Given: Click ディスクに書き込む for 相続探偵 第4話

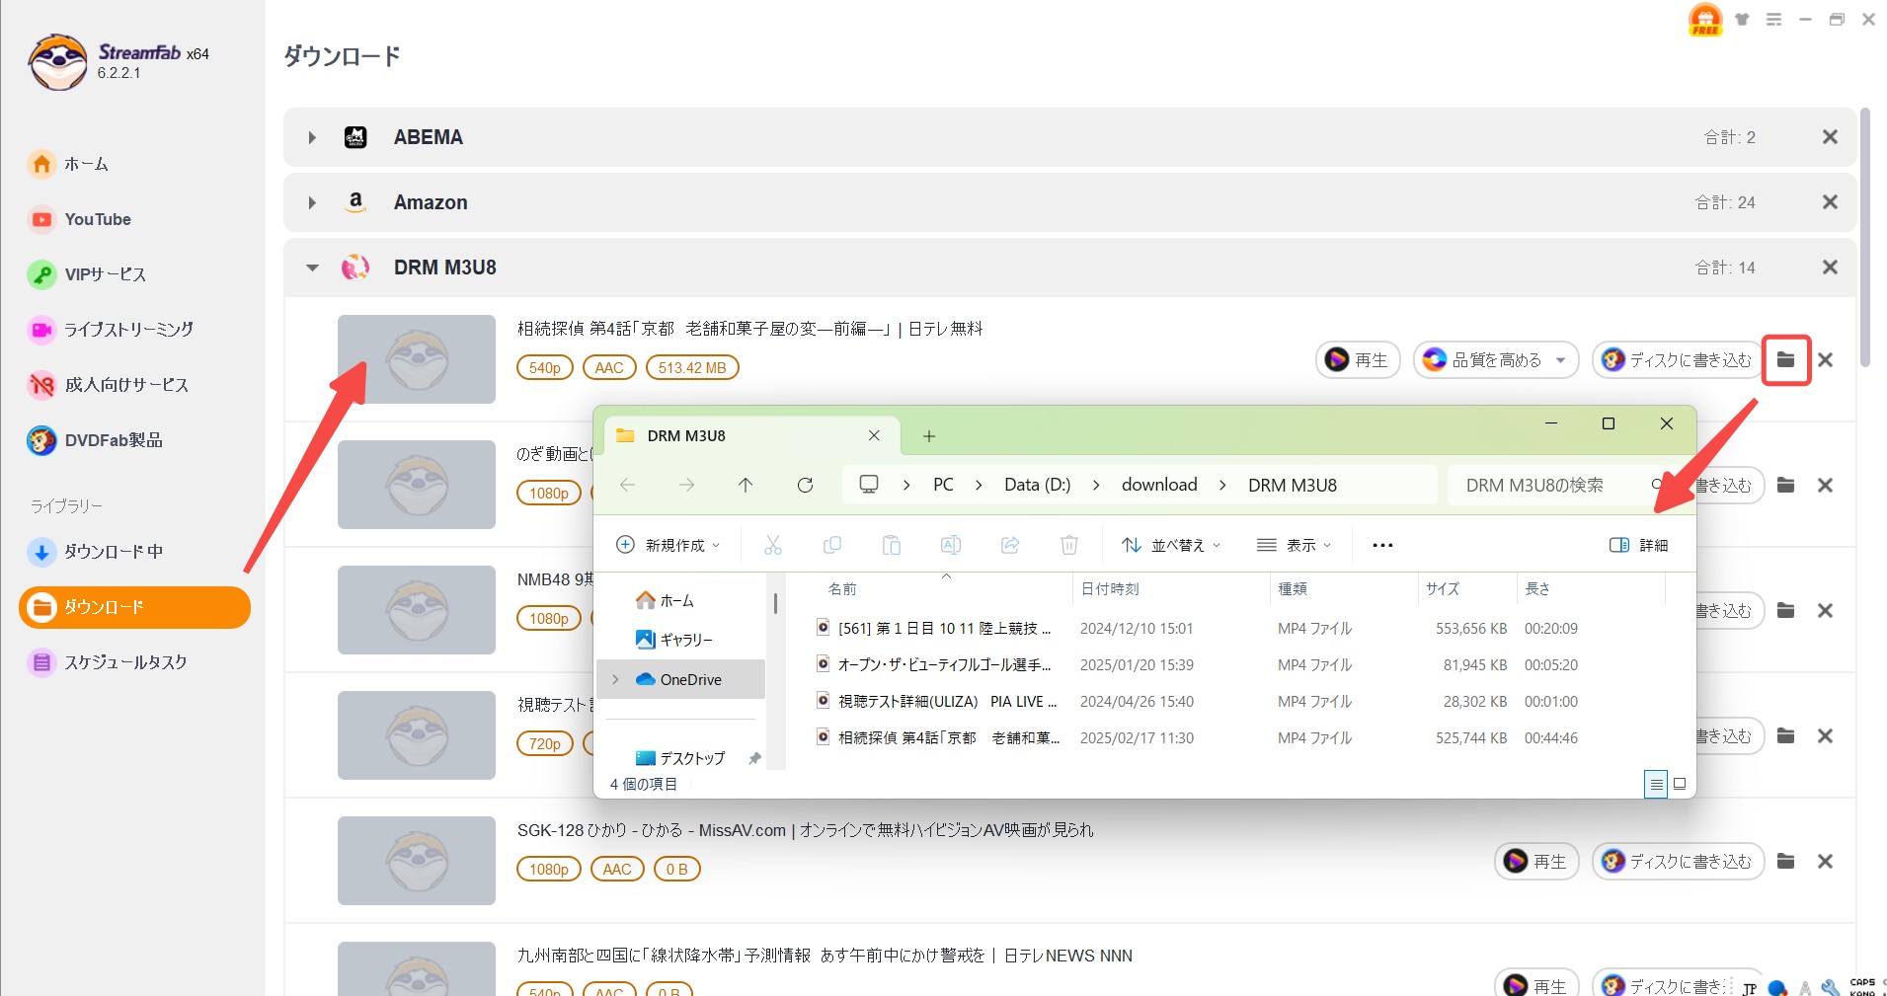Looking at the screenshot, I should 1678,360.
